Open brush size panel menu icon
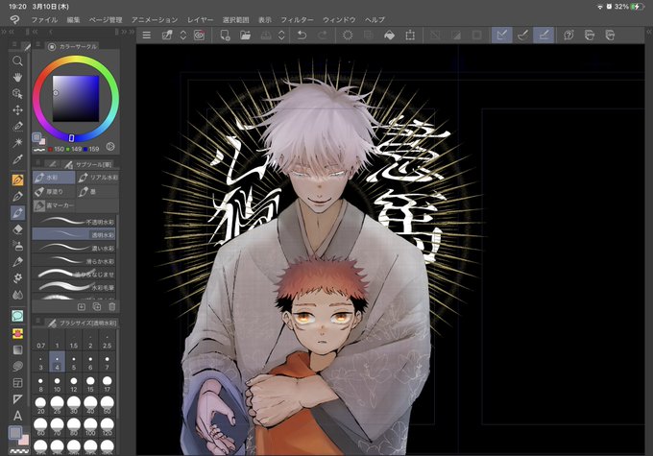 (37, 321)
